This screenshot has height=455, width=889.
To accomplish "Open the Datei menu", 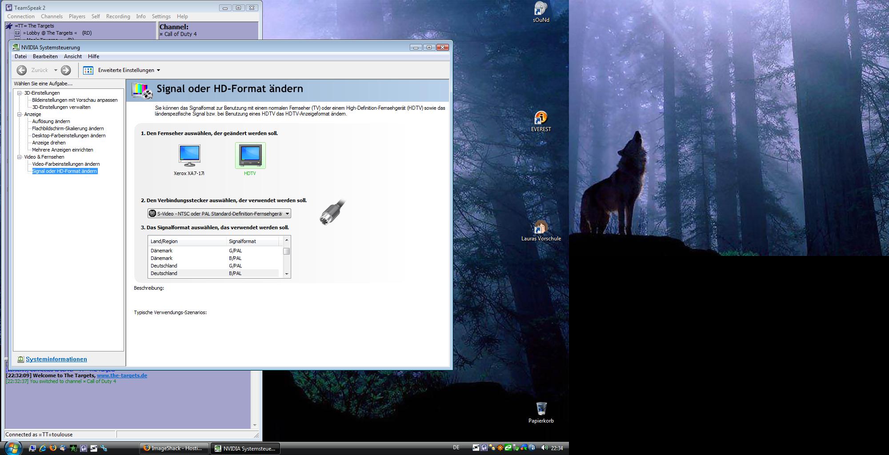I will coord(20,56).
